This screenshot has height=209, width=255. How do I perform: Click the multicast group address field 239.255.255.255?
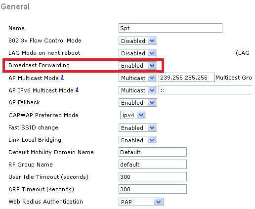(187, 78)
